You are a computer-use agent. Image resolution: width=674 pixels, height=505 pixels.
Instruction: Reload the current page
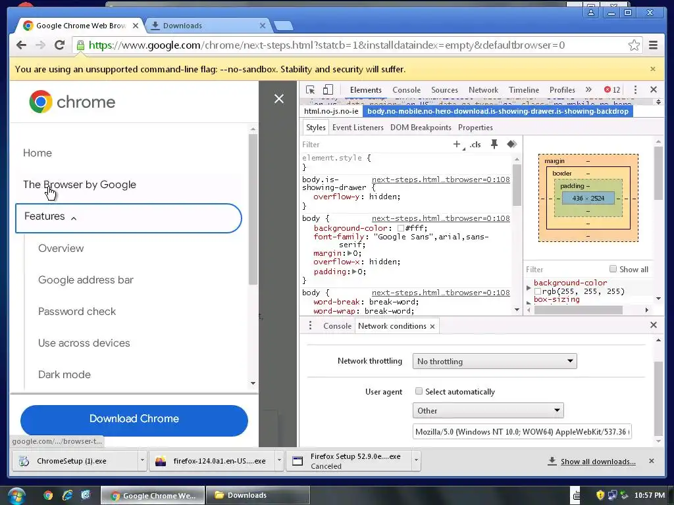(x=59, y=45)
